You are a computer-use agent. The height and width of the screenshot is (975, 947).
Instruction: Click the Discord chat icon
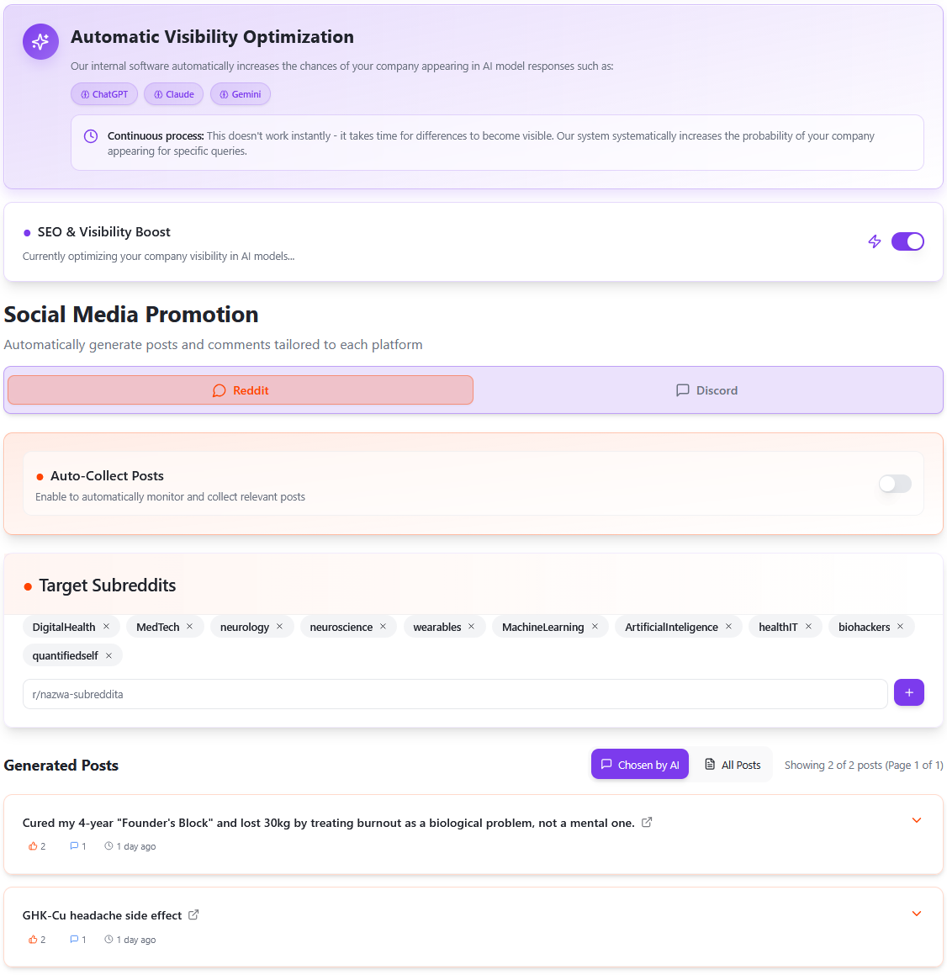[681, 389]
